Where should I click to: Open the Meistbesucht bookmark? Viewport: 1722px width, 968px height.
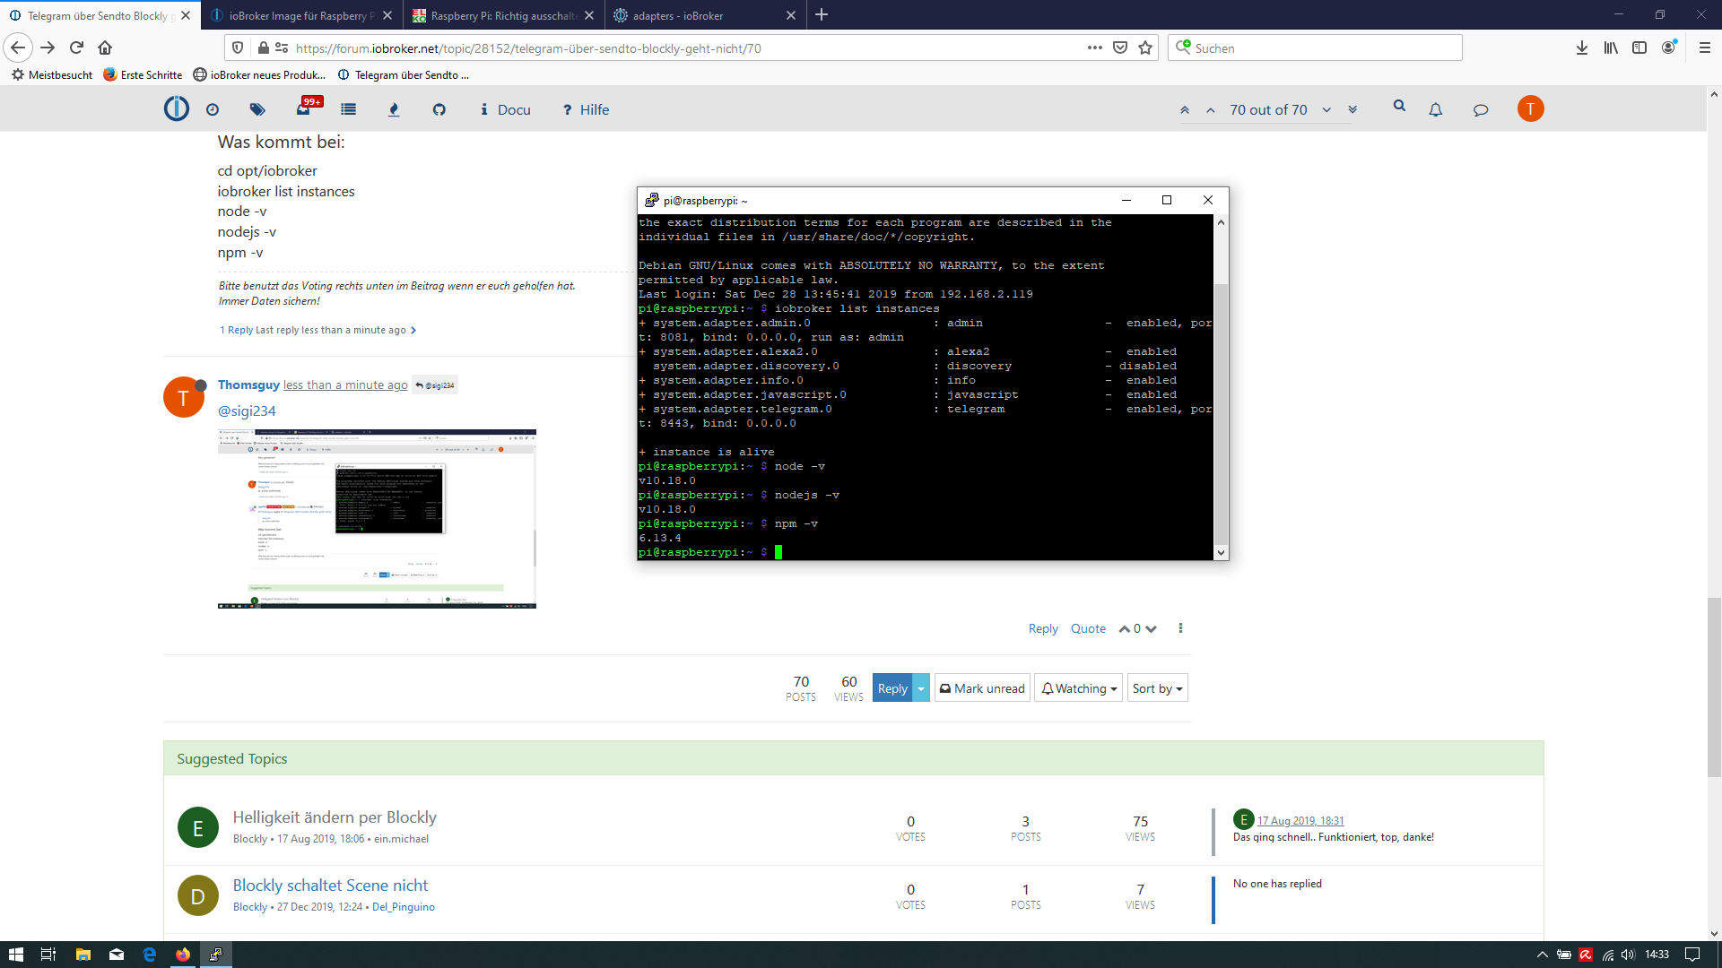[x=52, y=75]
